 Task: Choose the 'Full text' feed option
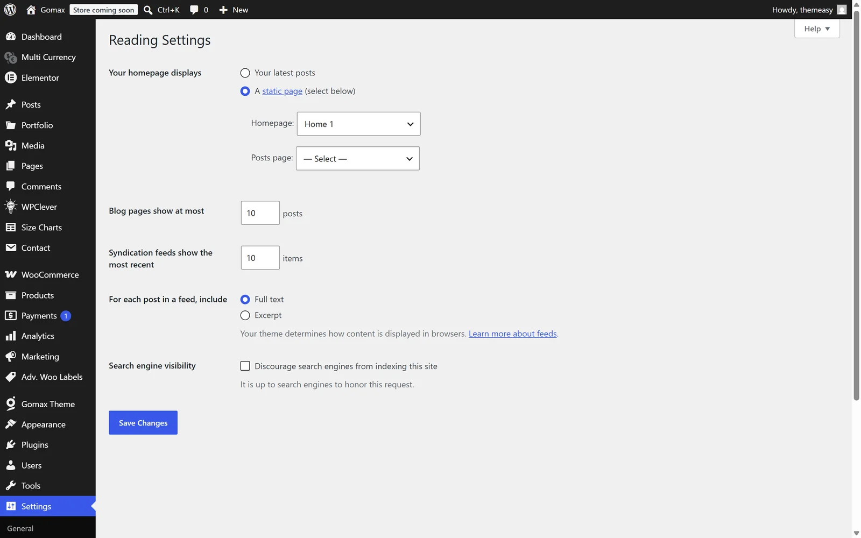pos(245,299)
